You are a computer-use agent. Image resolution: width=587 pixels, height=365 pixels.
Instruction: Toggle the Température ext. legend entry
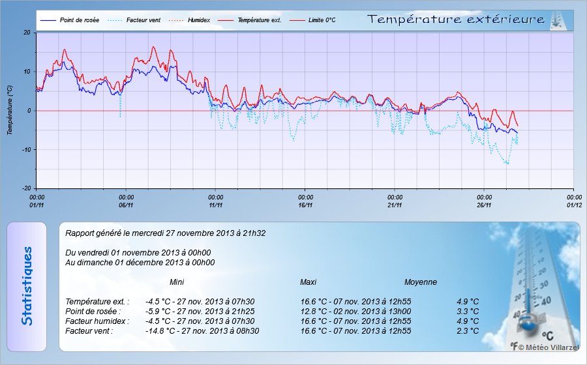259,20
